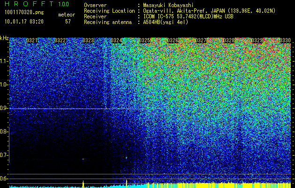Click the date stamp 10.01.17 03:20
Screen dimensions: 295x188
[24, 22]
